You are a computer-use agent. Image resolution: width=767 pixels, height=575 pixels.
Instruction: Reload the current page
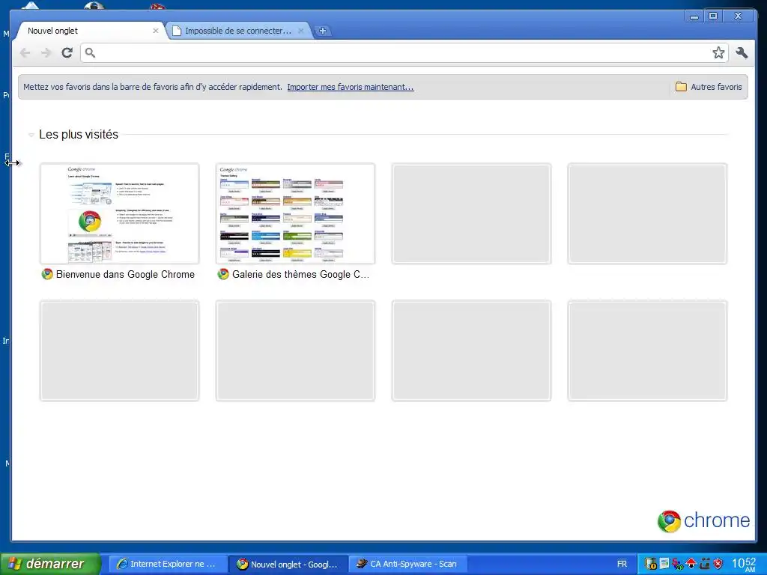(x=67, y=53)
